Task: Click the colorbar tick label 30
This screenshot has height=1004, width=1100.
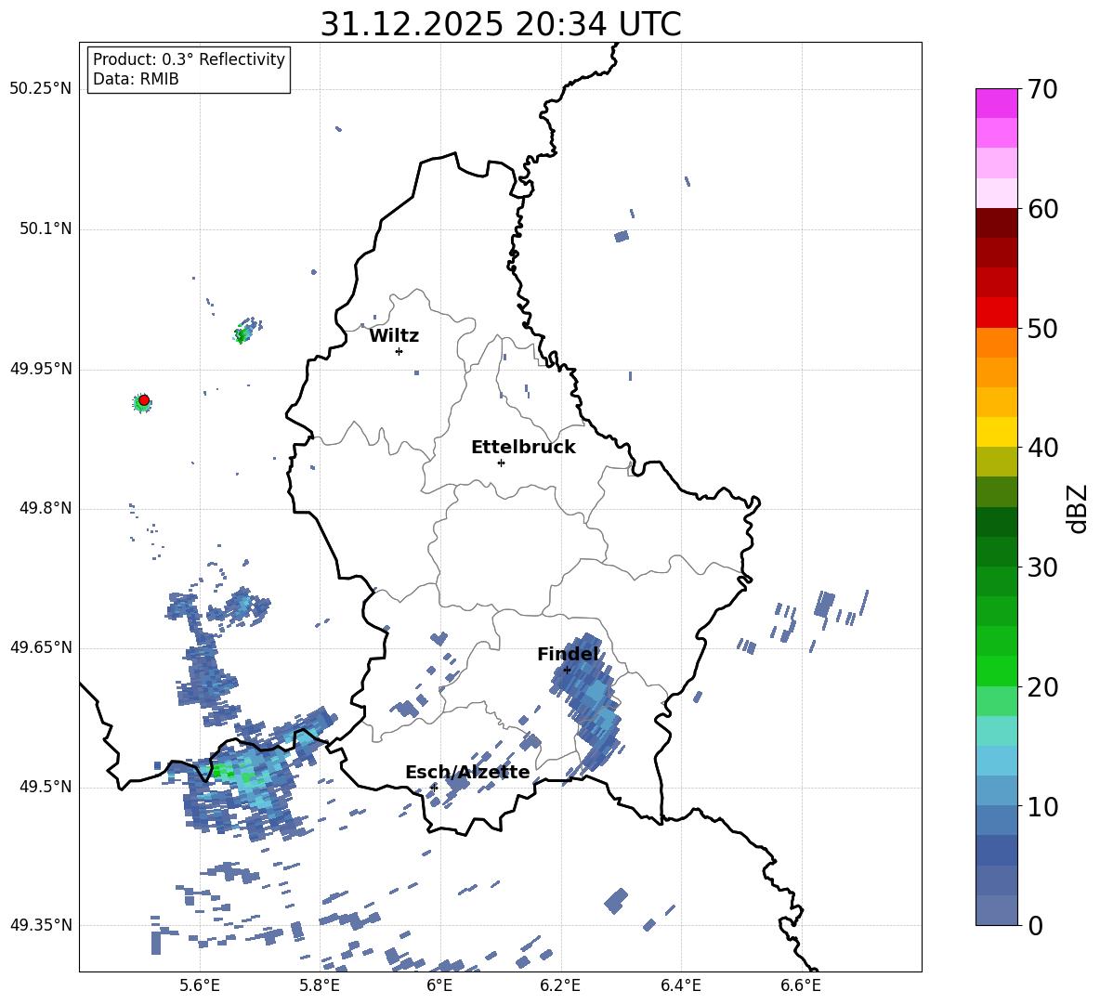Action: (1042, 567)
